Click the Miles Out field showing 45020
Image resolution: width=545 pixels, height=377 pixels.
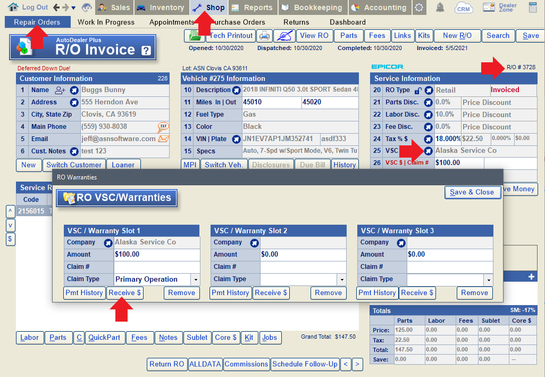coord(330,102)
